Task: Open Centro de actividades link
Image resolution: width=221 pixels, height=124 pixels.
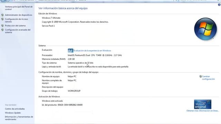Action: 15,109
